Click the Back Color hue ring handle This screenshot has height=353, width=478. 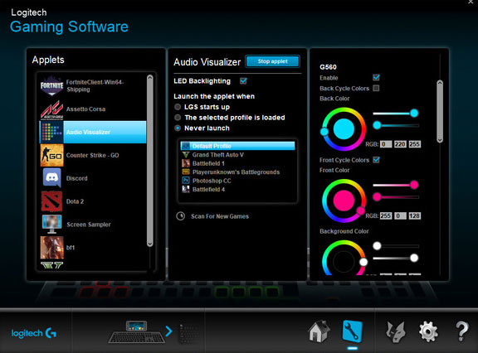[x=324, y=132]
